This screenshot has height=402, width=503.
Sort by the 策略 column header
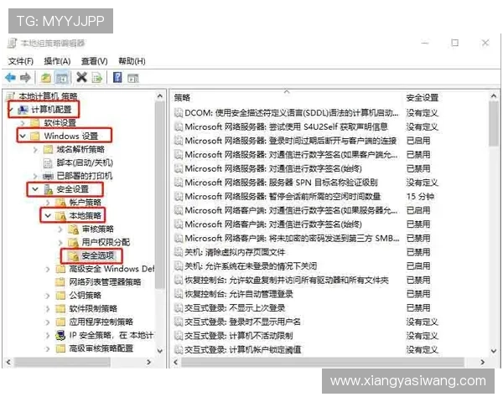[x=182, y=97]
